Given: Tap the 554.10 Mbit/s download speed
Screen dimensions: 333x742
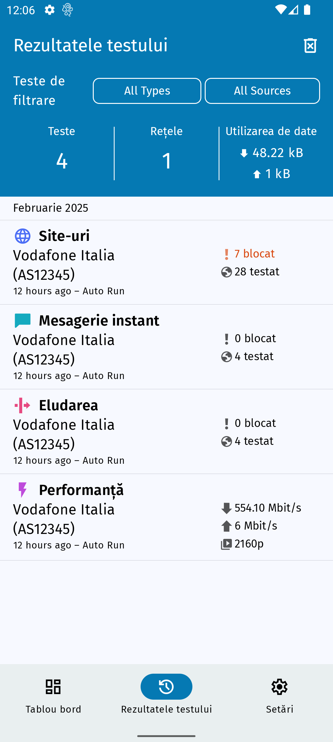Looking at the screenshot, I should [268, 508].
